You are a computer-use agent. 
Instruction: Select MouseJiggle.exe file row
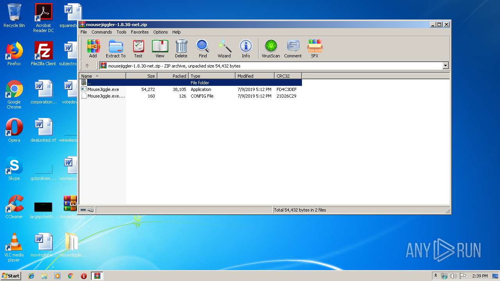191,89
